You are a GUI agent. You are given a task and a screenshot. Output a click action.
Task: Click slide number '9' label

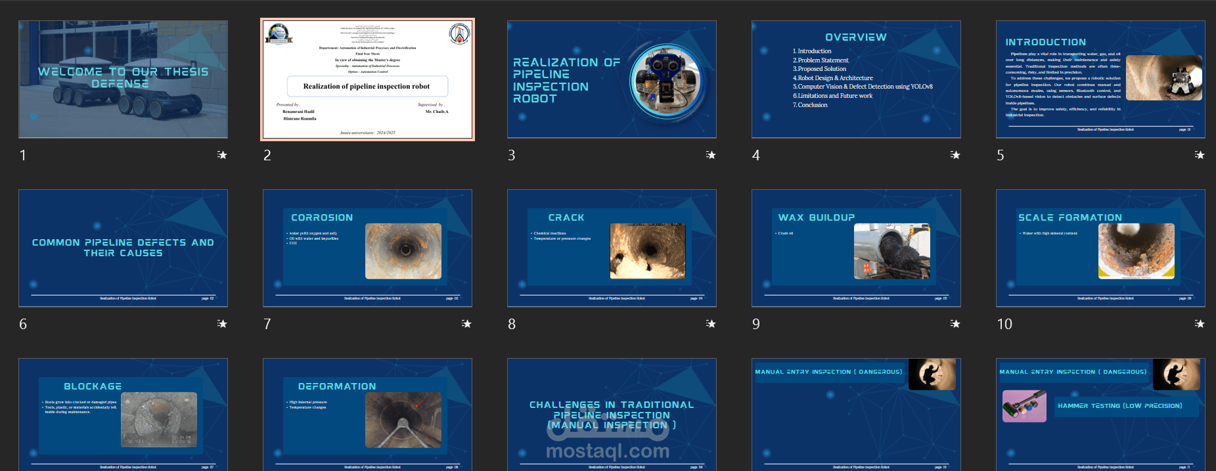tap(756, 325)
